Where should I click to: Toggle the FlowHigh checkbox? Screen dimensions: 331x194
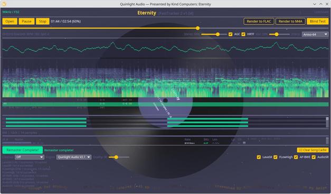coord(275,157)
